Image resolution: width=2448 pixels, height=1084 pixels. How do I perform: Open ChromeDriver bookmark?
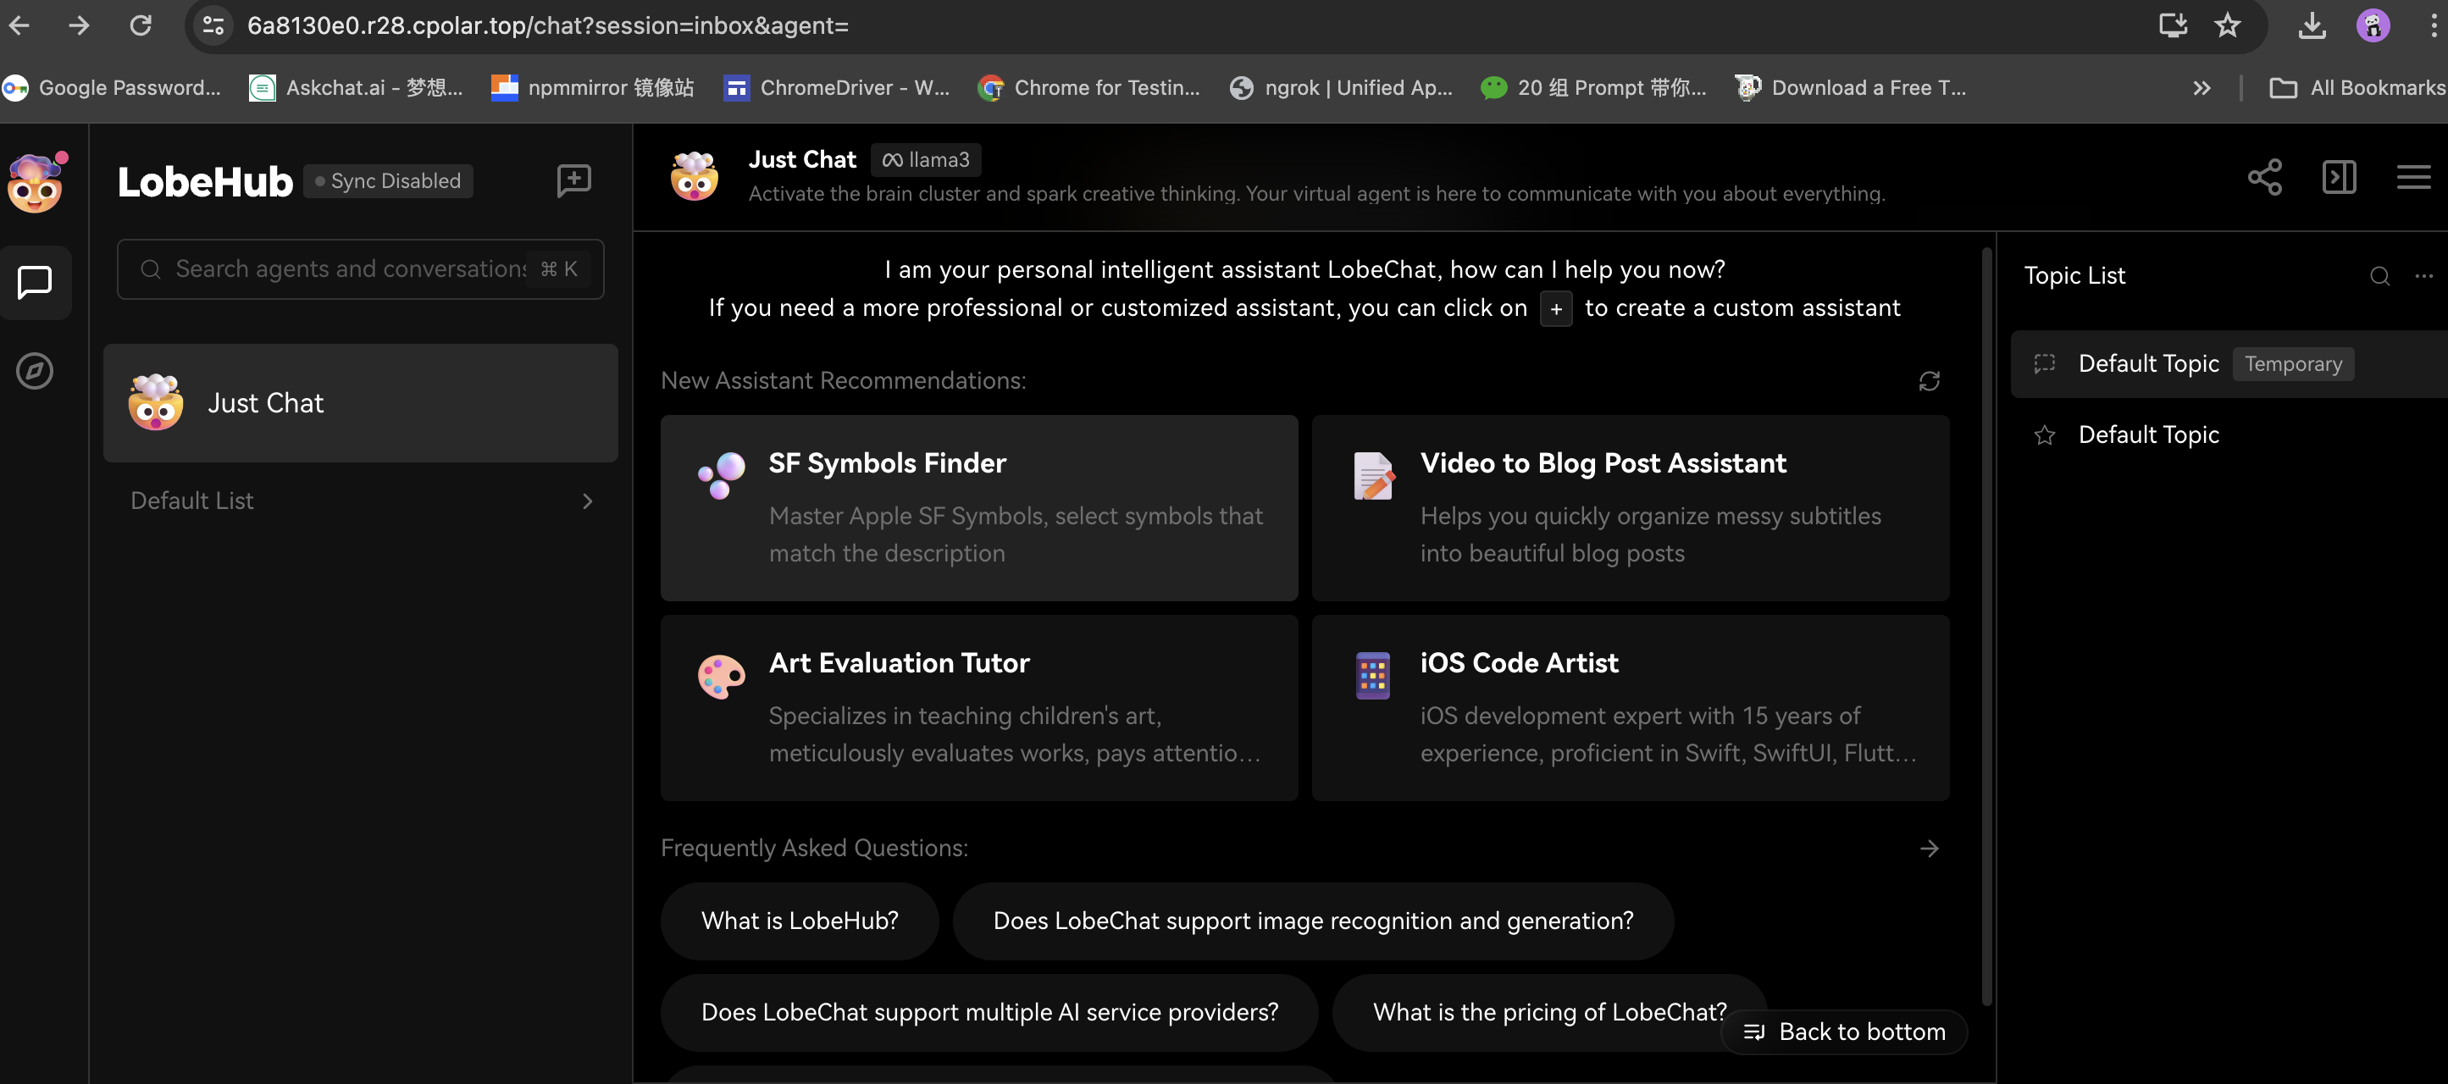(x=836, y=88)
